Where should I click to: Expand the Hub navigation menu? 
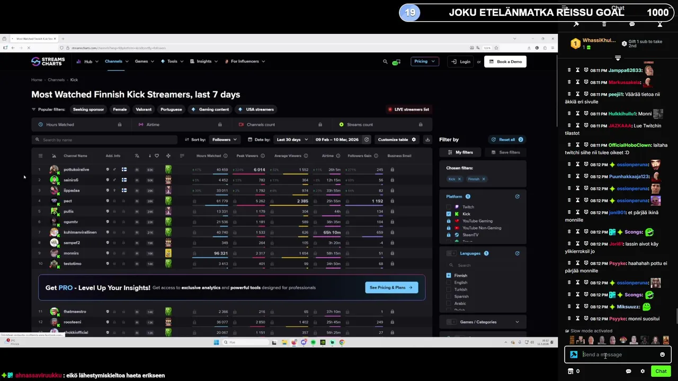[87, 61]
